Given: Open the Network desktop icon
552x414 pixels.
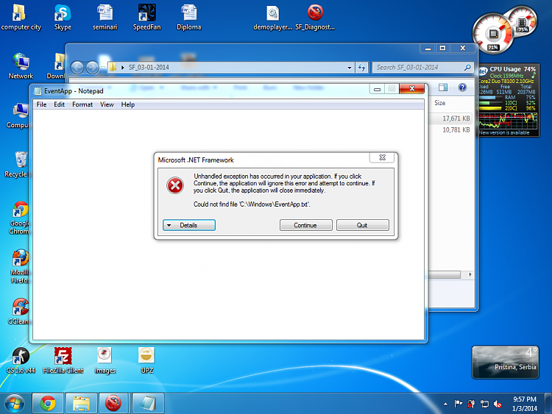Looking at the screenshot, I should pos(21,66).
